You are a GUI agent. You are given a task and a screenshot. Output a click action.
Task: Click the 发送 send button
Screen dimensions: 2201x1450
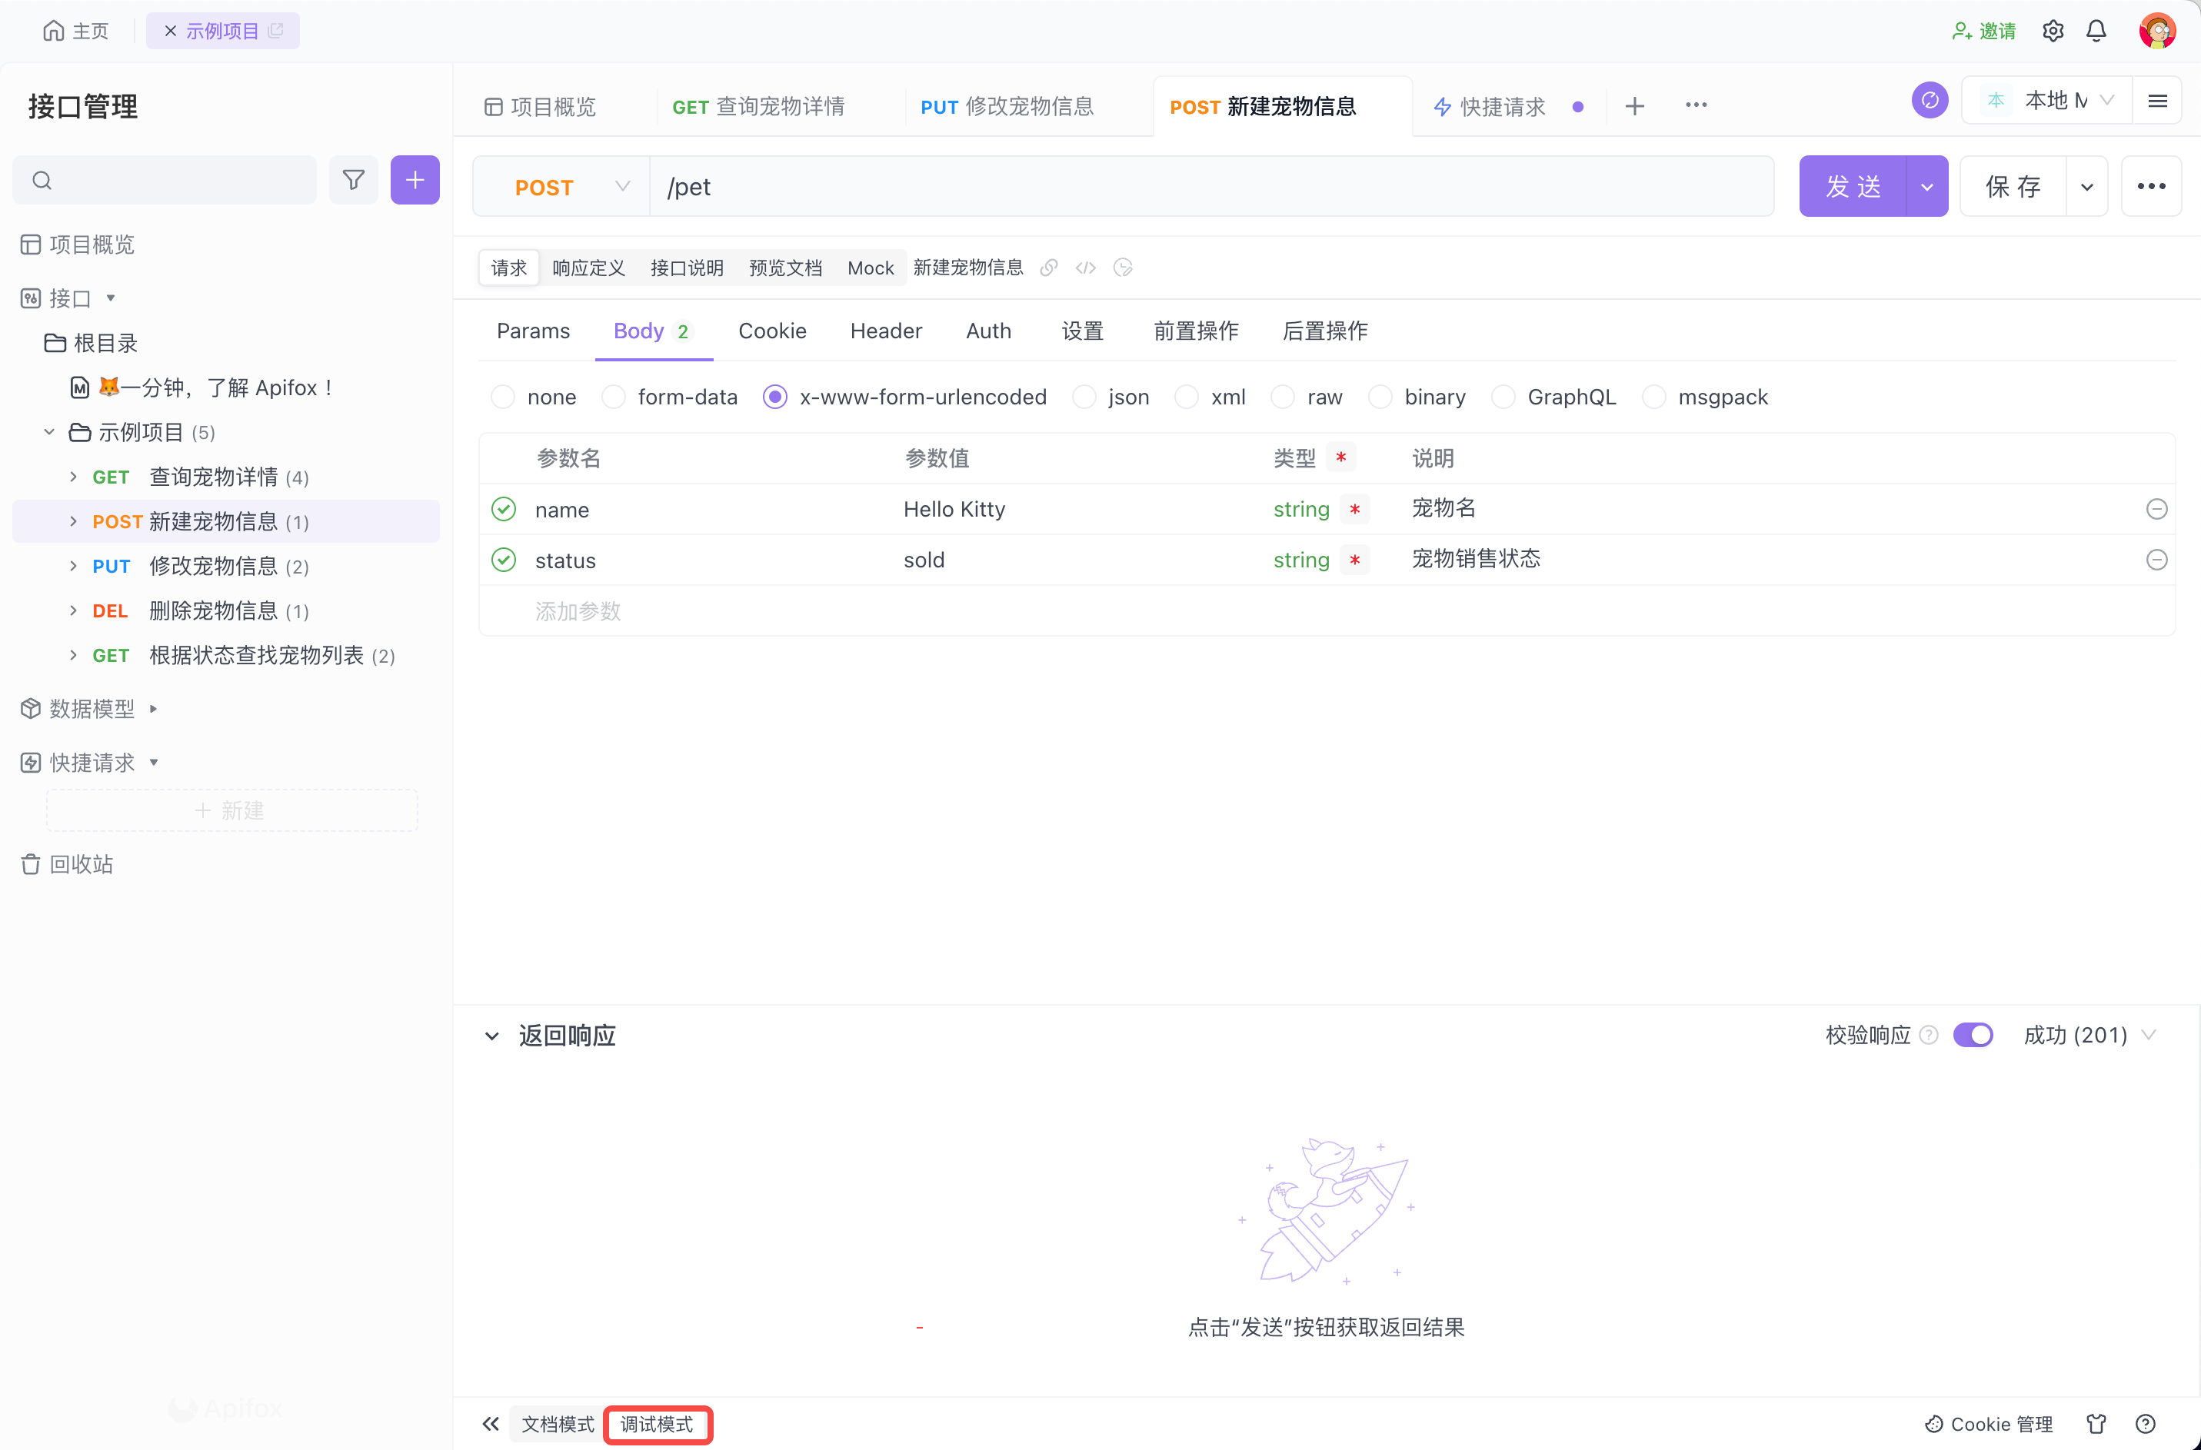coord(1853,187)
